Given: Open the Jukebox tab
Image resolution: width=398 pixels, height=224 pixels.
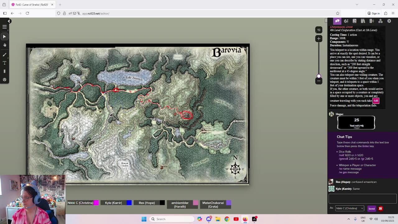Looking at the screenshot, I should tap(372, 21).
